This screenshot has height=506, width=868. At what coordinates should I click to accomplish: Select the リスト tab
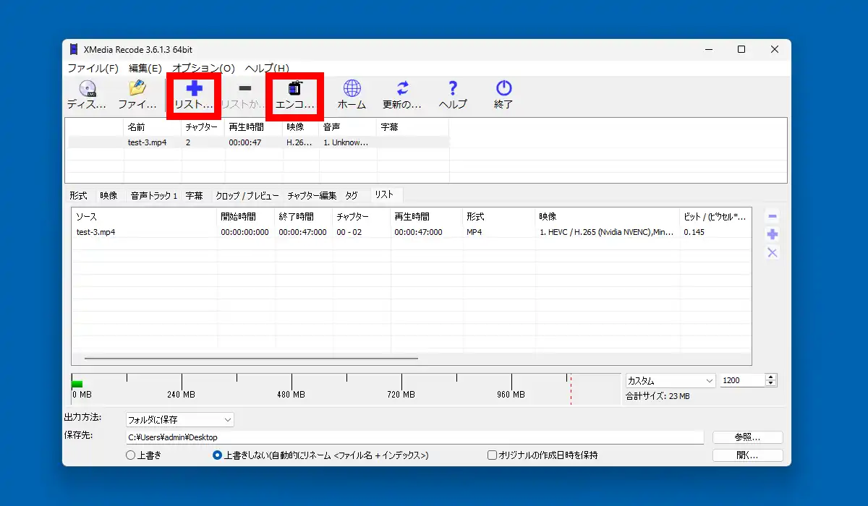(x=385, y=194)
